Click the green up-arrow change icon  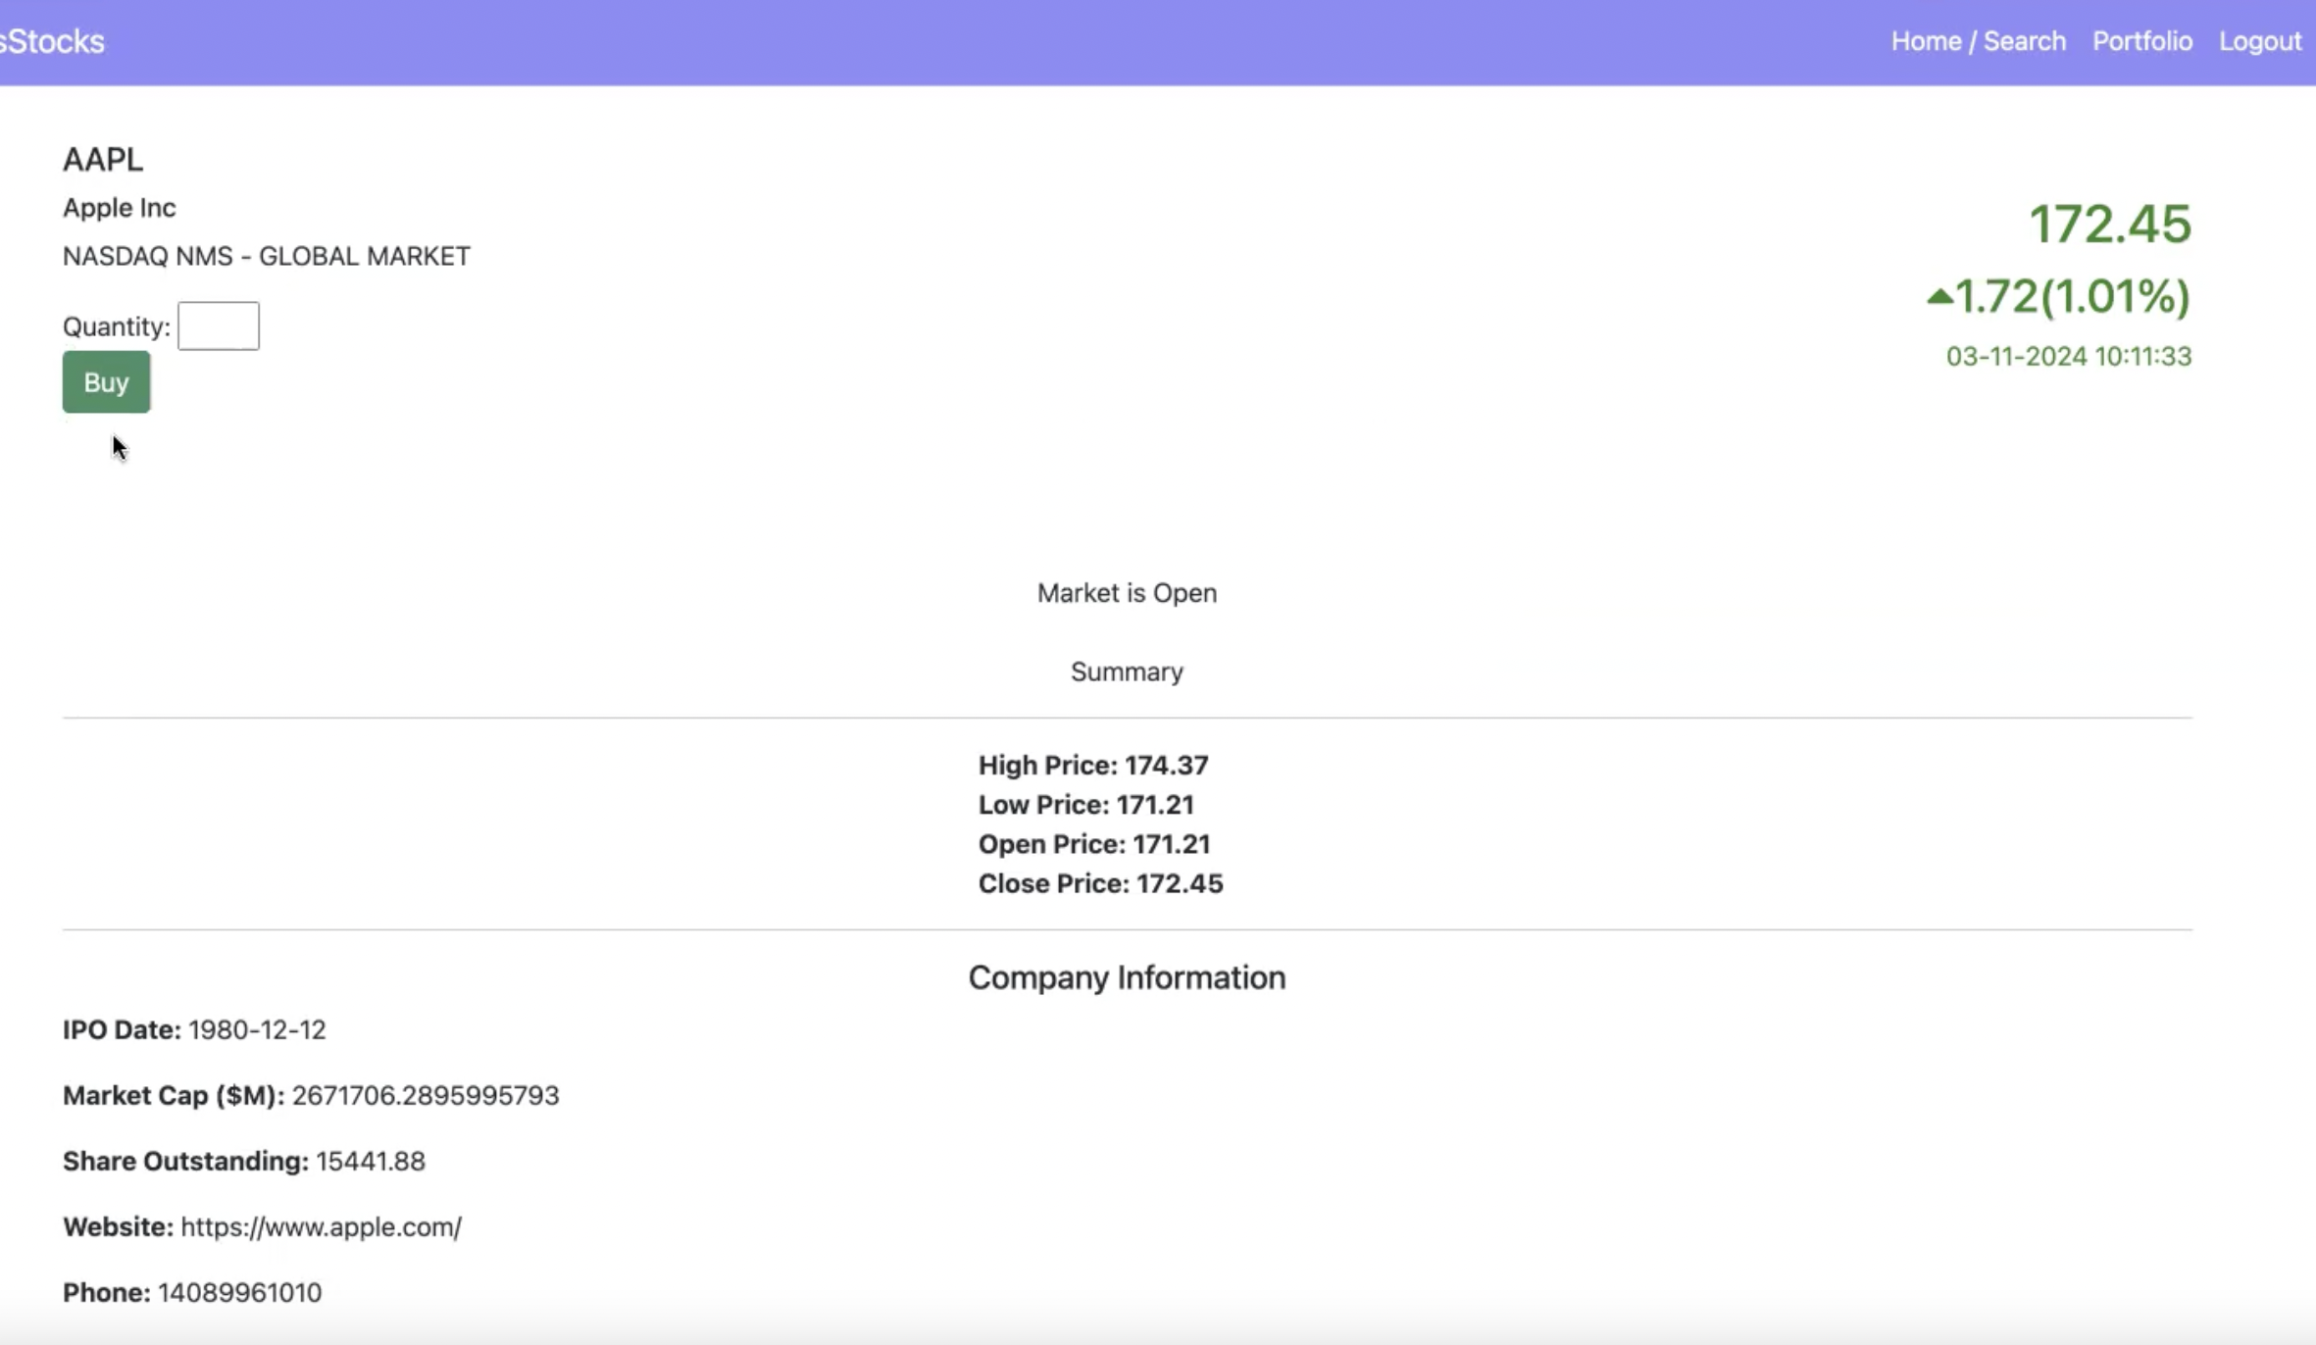tap(1938, 296)
